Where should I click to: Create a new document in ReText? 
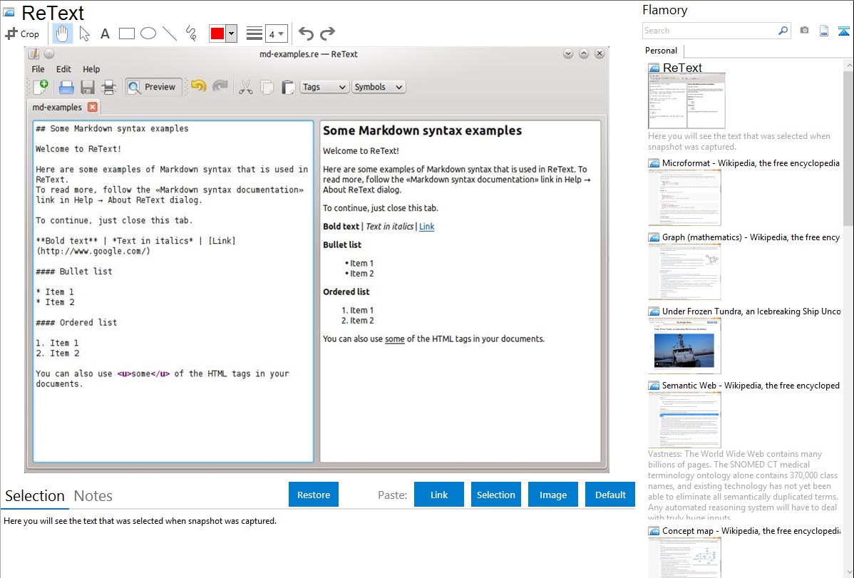coord(41,87)
